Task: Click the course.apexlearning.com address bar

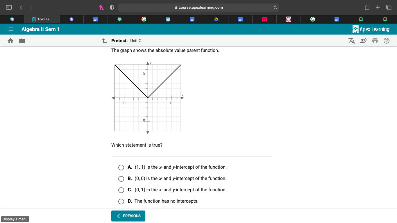Action: pyautogui.click(x=199, y=7)
